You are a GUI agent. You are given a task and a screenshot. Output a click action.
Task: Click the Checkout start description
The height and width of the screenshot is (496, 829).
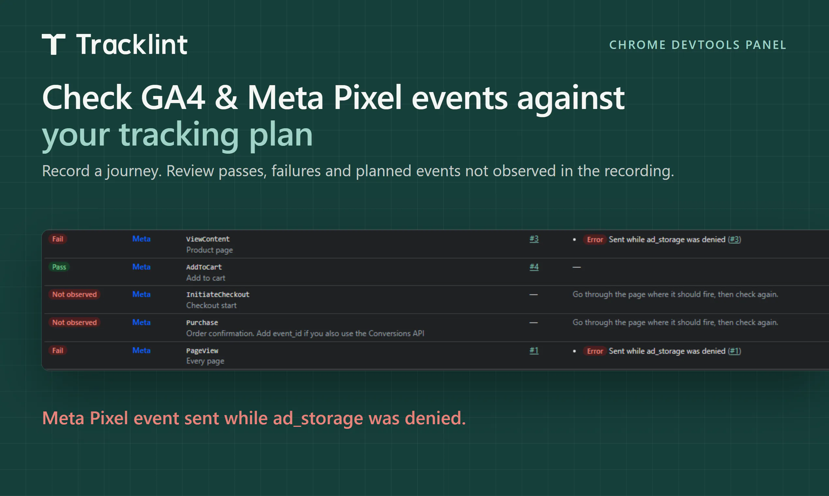(x=211, y=305)
